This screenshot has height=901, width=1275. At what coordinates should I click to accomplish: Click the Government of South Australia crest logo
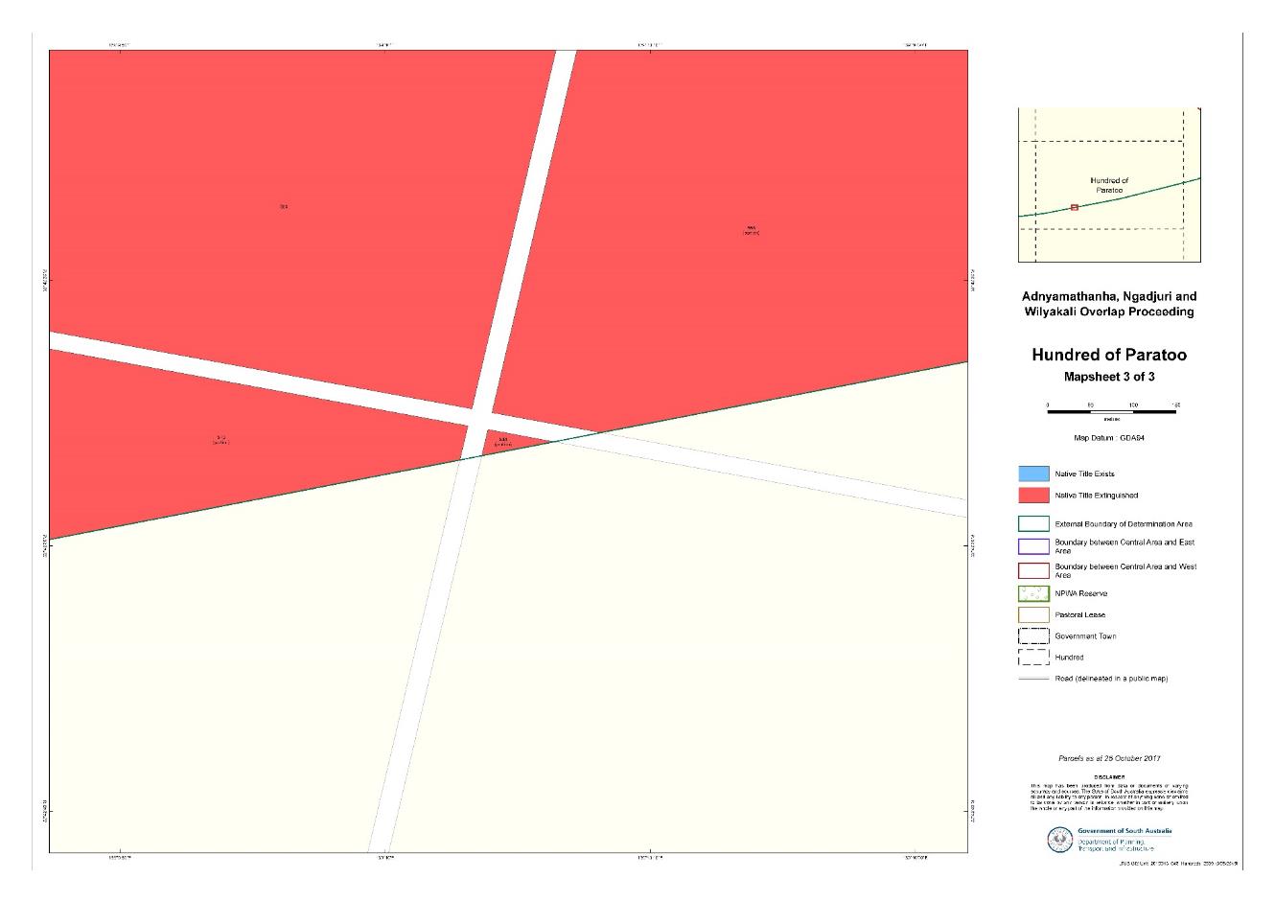(1060, 840)
